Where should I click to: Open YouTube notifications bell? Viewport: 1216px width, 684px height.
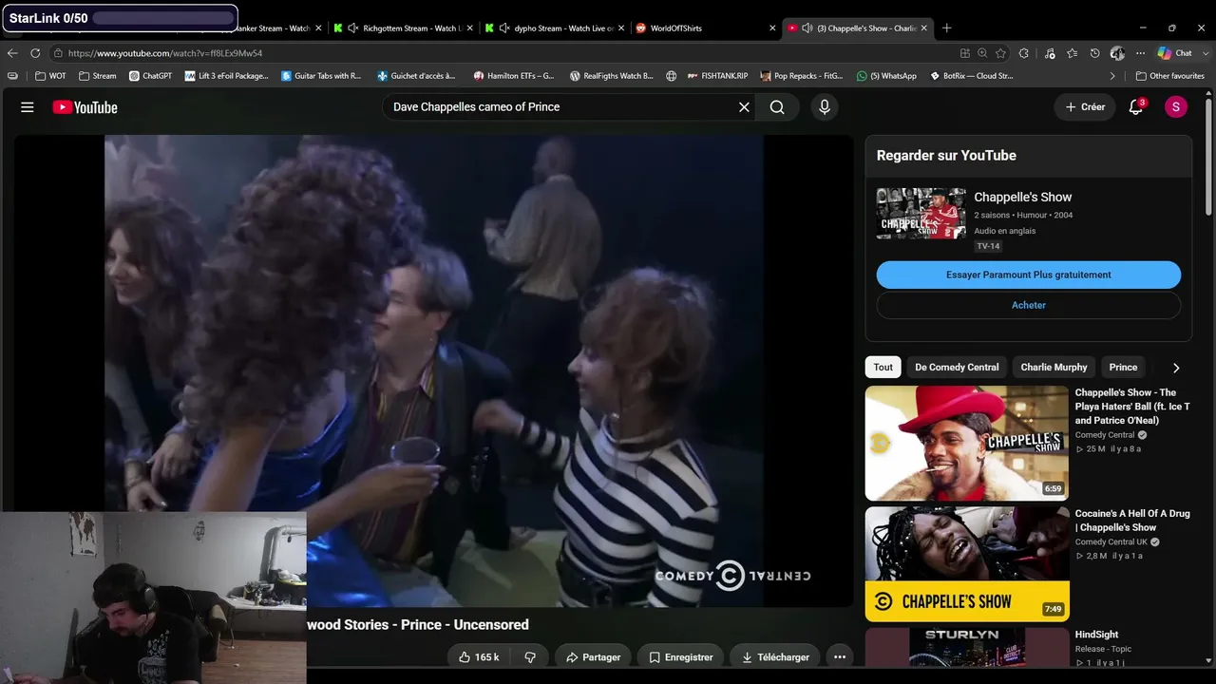(x=1135, y=107)
